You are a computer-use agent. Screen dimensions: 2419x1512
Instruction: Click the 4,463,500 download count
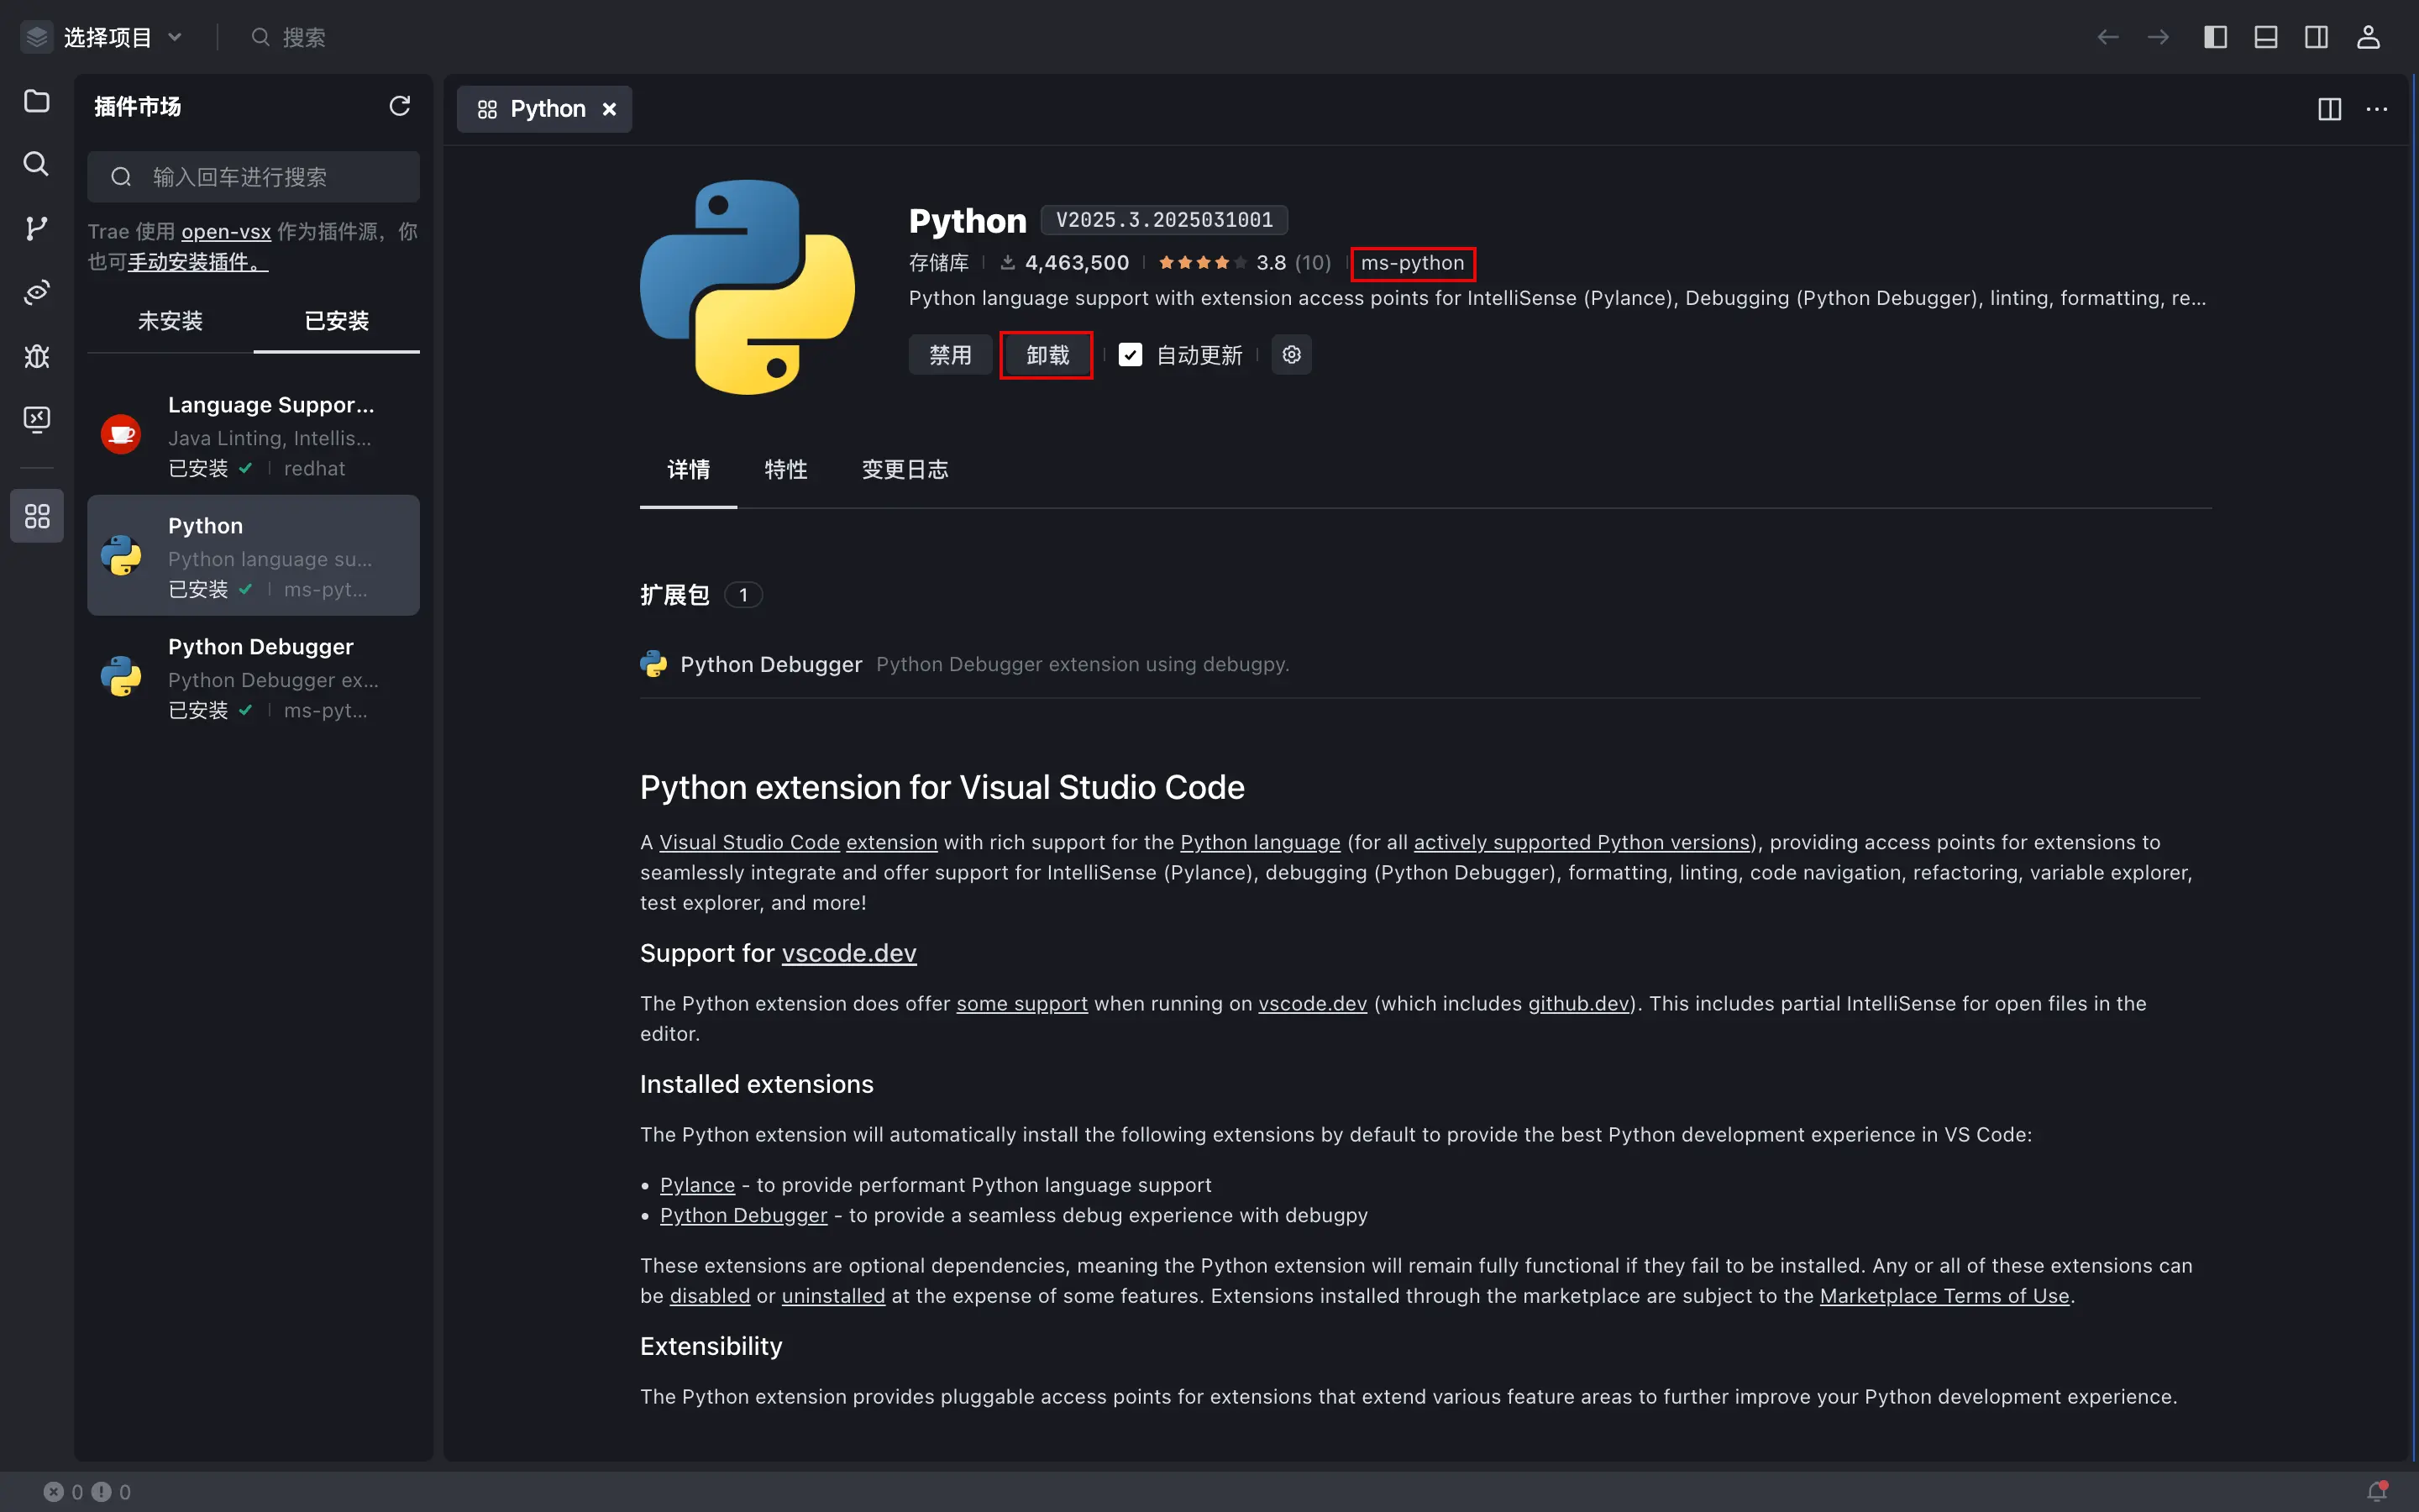[x=1066, y=263]
